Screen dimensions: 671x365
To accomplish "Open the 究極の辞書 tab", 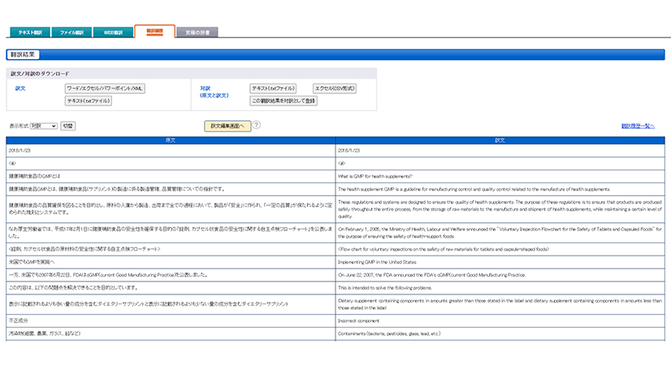I will 196,32.
